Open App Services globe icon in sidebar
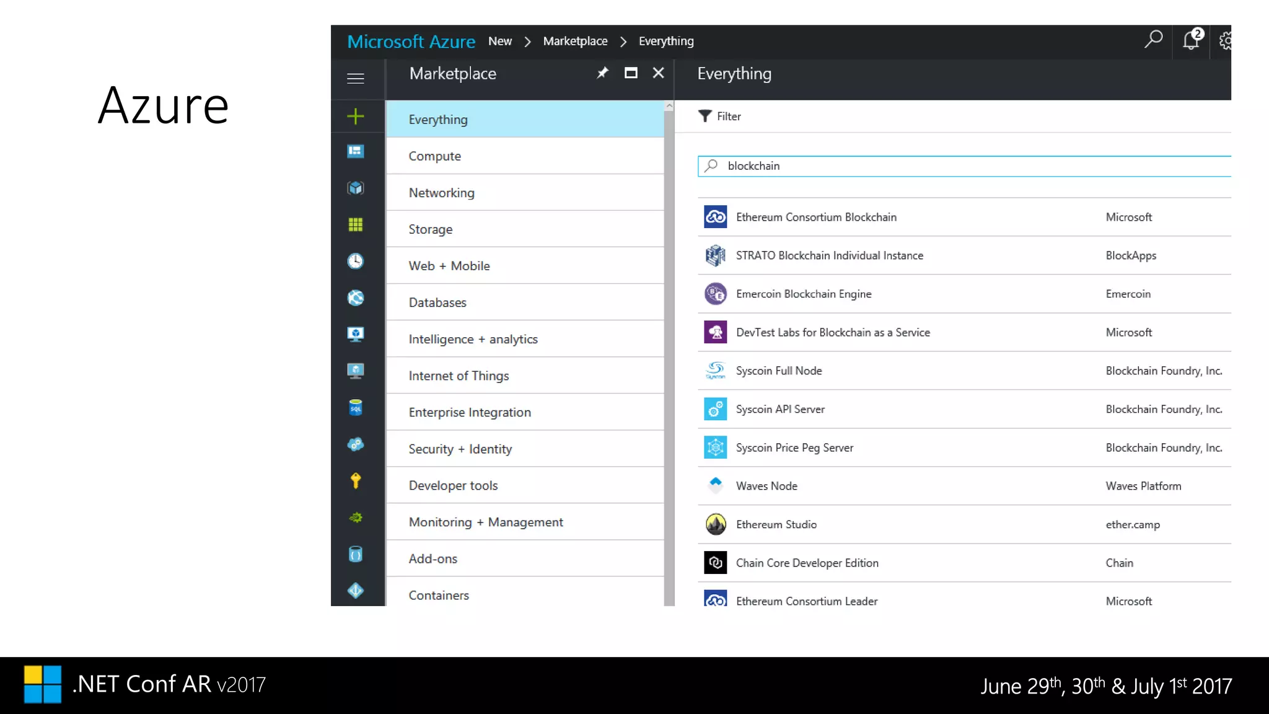 coord(355,297)
